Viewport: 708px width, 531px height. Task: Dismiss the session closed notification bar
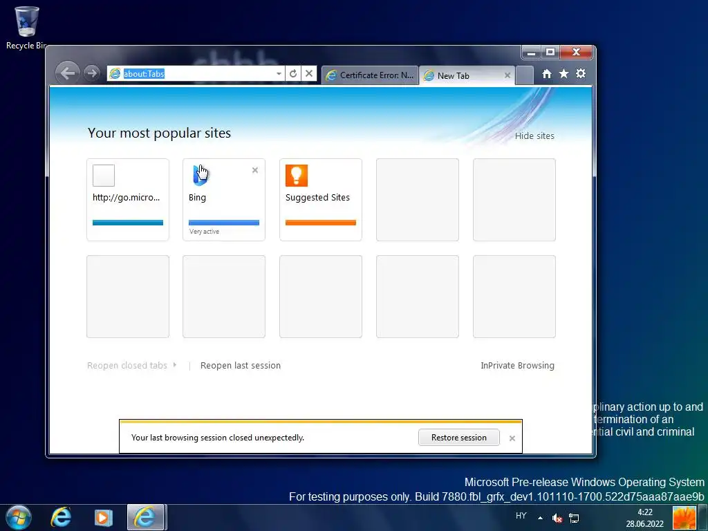pyautogui.click(x=512, y=438)
